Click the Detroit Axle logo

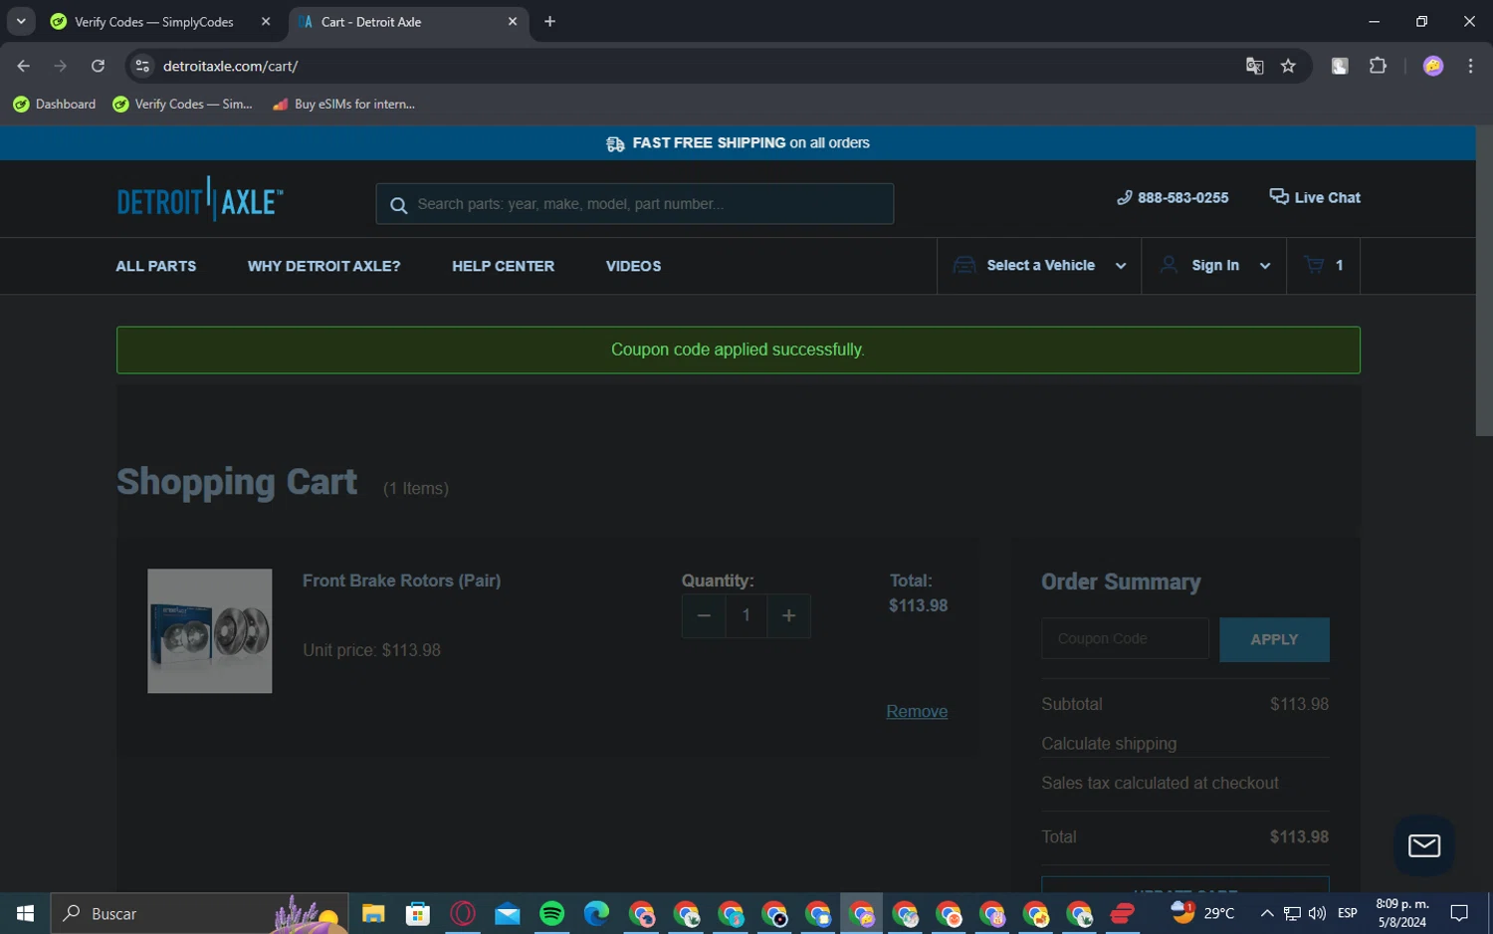click(x=200, y=199)
